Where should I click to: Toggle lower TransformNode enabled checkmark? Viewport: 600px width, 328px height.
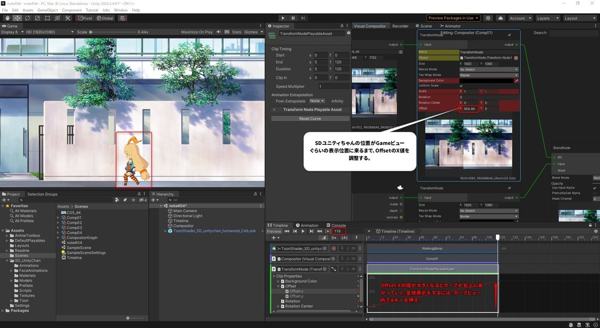click(x=509, y=188)
